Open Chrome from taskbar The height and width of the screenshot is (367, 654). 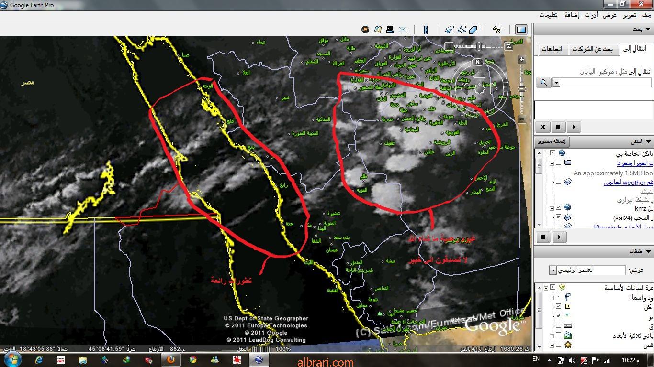coord(193,359)
